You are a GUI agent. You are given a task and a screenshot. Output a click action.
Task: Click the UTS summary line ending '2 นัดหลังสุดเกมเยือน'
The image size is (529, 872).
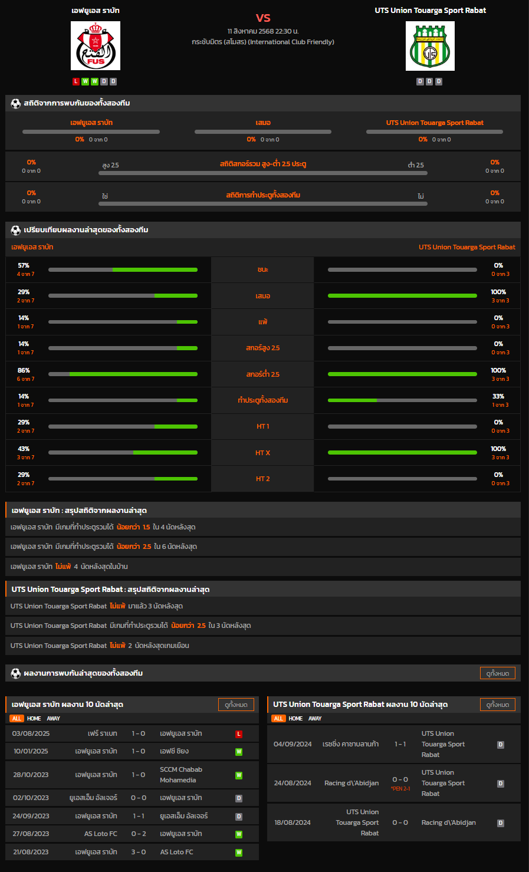click(x=263, y=646)
